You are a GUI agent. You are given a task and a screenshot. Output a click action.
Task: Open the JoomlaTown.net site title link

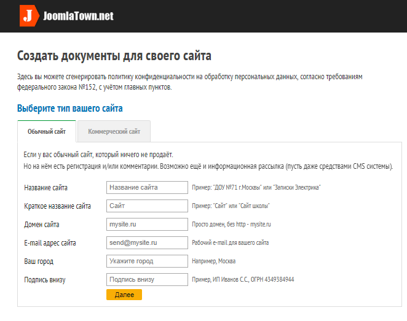tap(78, 16)
